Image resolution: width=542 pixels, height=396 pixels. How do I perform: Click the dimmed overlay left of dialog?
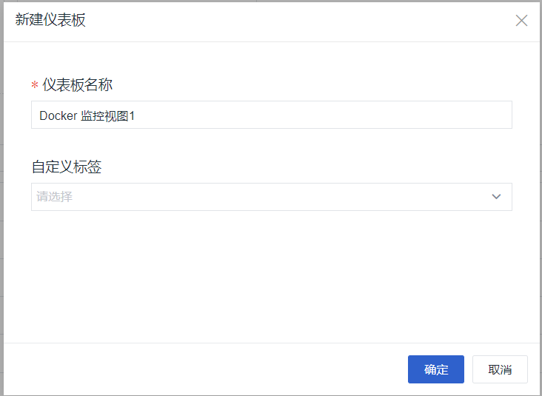click(x=1, y=198)
